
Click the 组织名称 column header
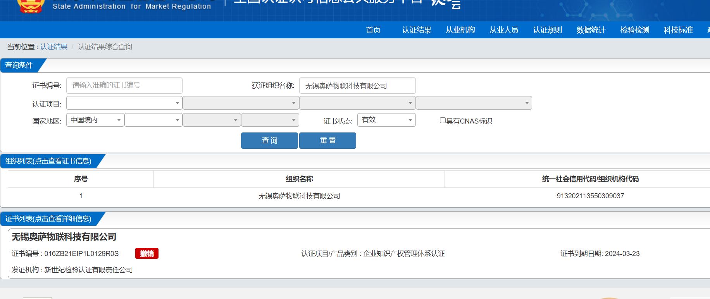click(299, 179)
